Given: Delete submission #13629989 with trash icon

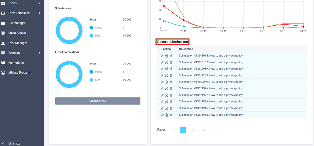Looking at the screenshot, I should pos(171,69).
